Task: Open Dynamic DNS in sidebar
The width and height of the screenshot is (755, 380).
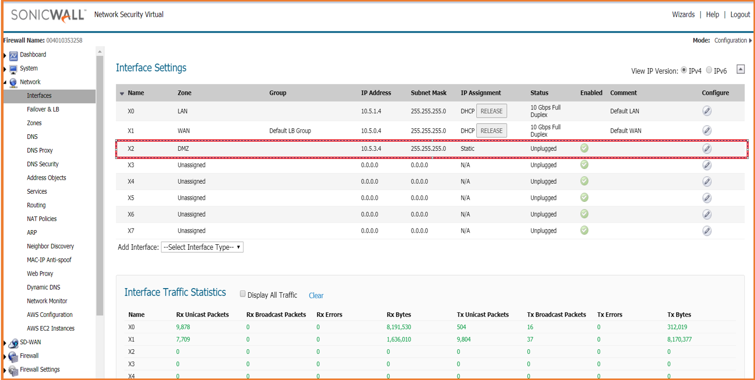Action: point(43,288)
